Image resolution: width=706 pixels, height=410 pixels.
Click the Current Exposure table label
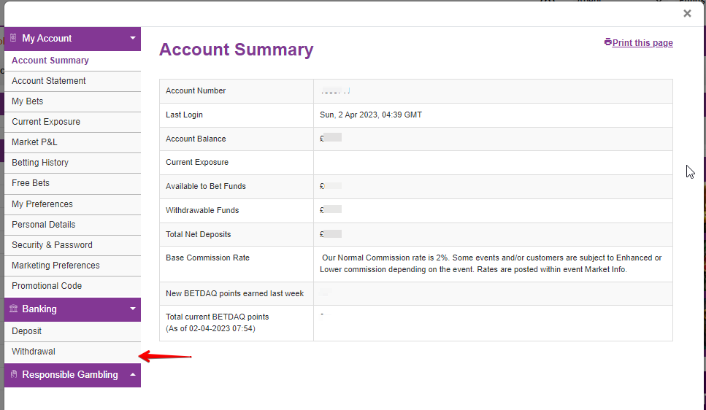point(197,163)
